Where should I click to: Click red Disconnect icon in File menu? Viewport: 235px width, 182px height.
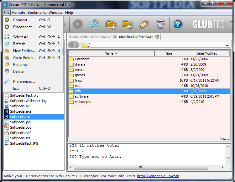click(7, 27)
